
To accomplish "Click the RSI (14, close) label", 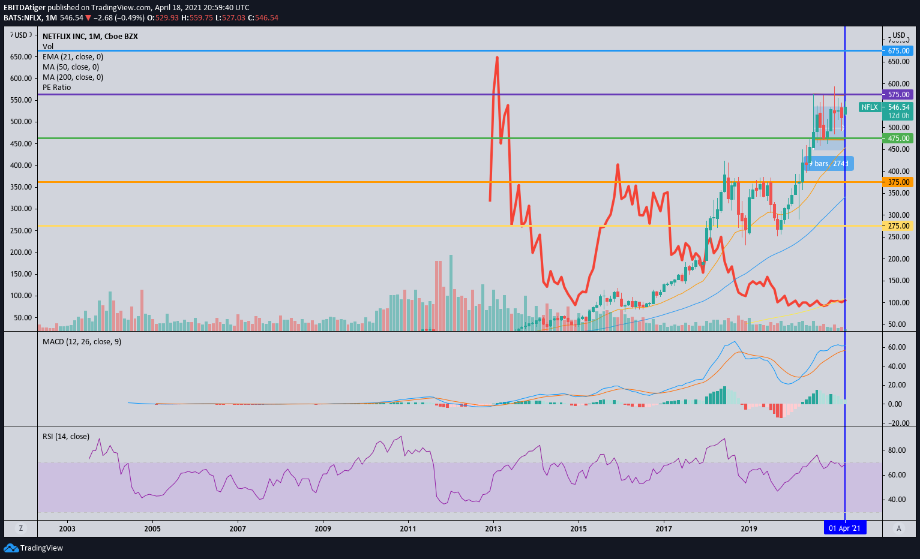I will 66,437.
